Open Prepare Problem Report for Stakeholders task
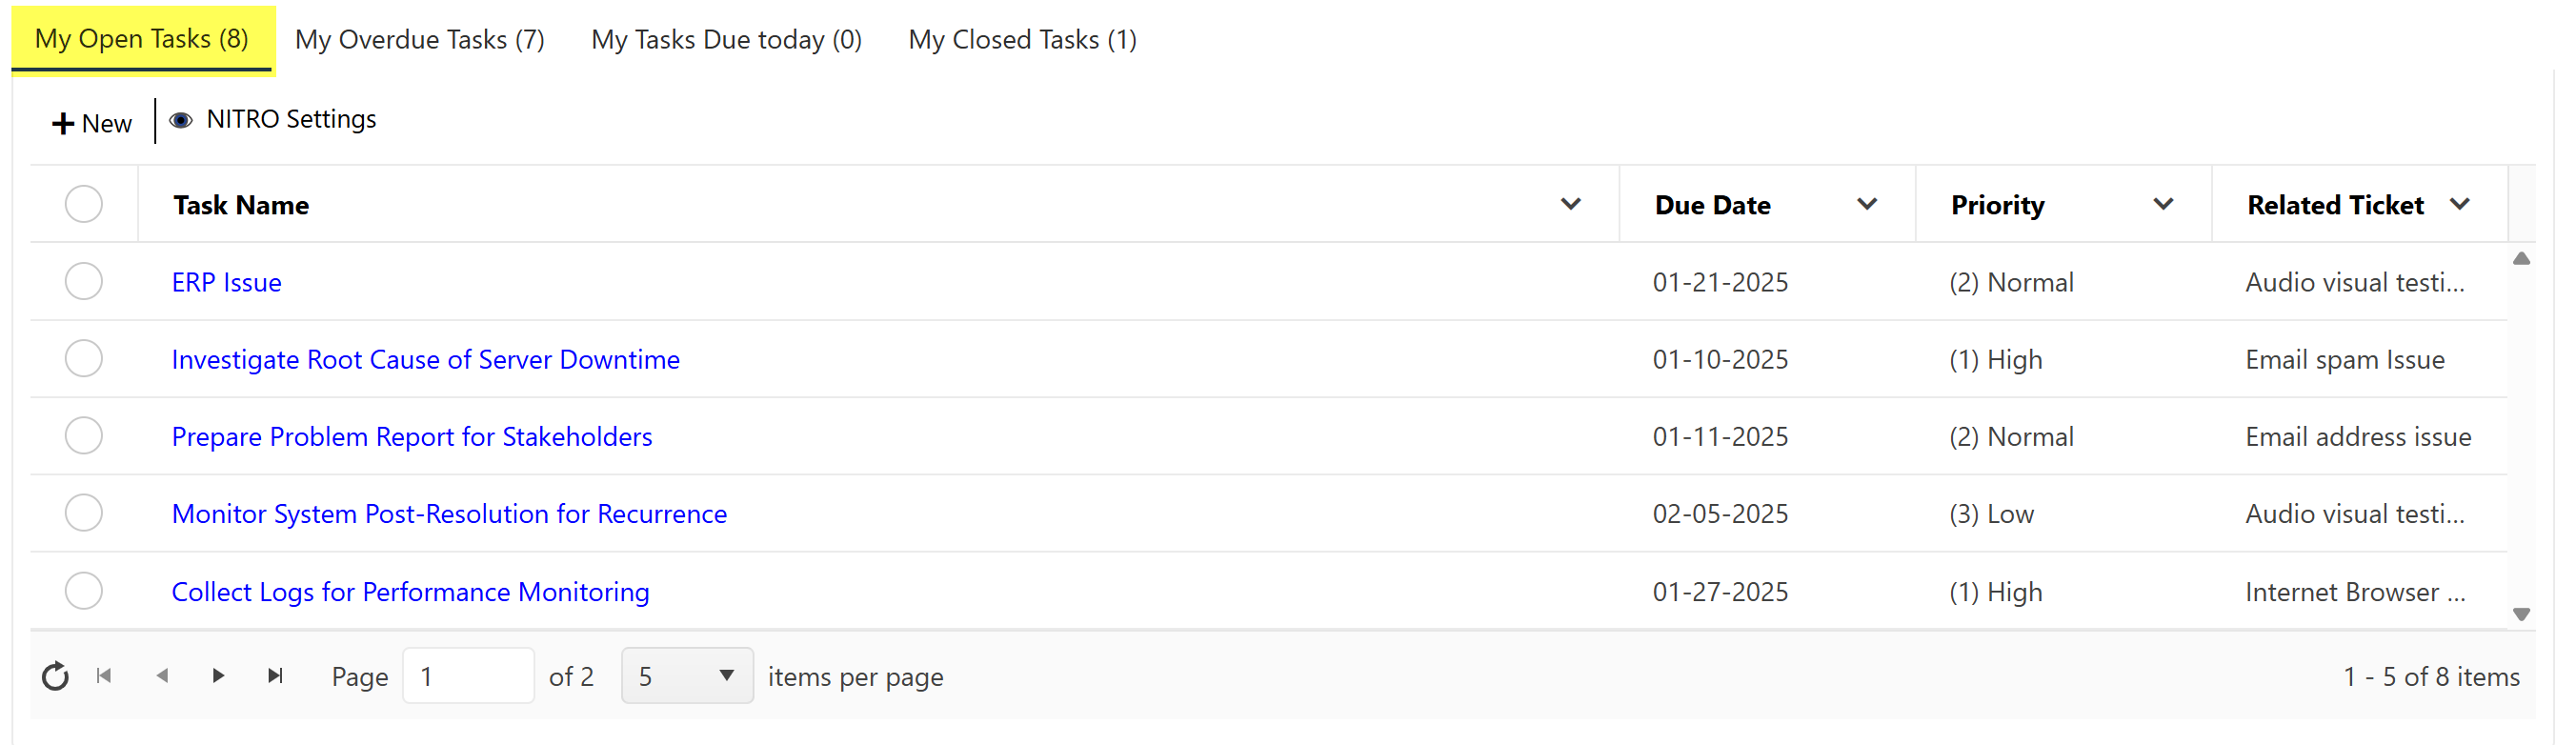This screenshot has height=745, width=2576. 411,437
